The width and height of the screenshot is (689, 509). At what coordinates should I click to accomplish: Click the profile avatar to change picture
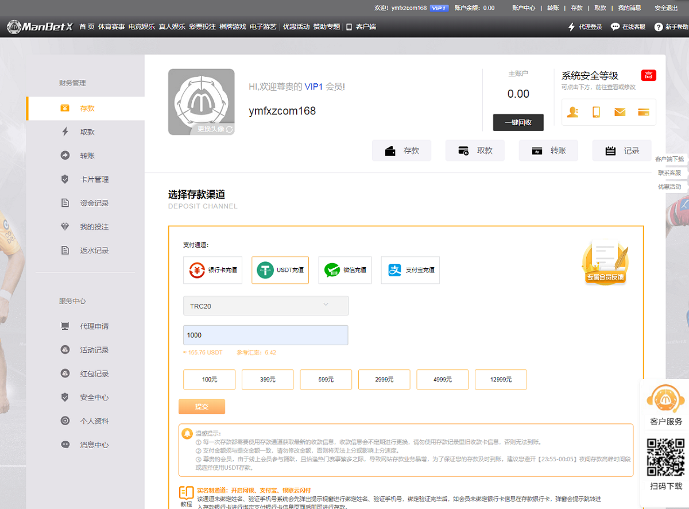(201, 102)
